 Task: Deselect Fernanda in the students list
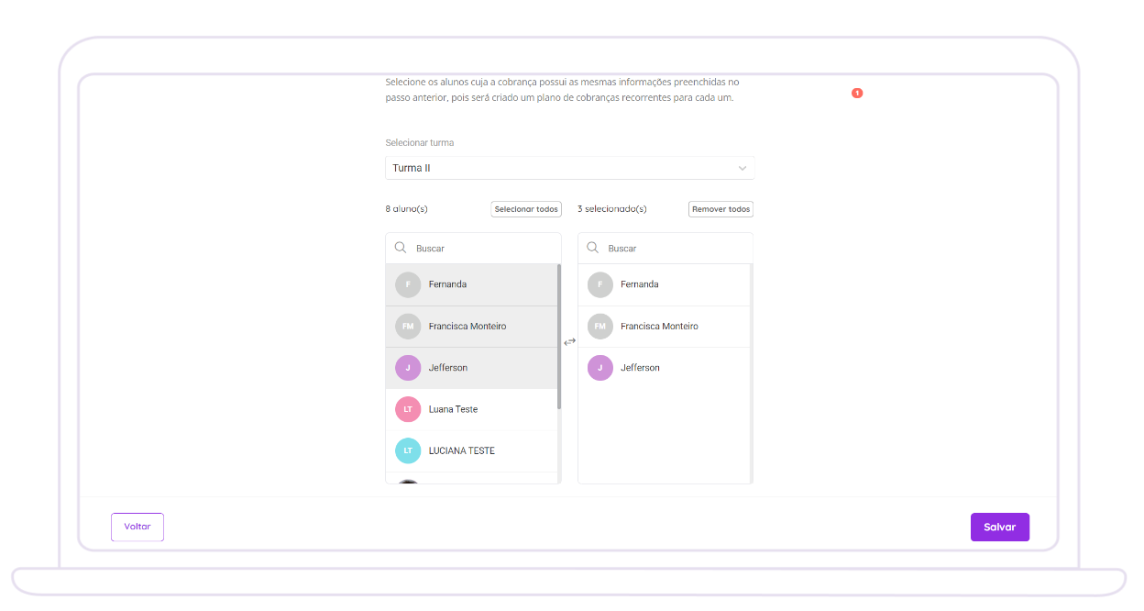click(471, 284)
